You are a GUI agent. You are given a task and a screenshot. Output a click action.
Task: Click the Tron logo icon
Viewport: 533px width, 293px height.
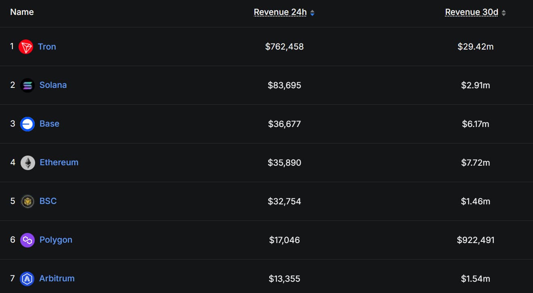[x=26, y=47]
